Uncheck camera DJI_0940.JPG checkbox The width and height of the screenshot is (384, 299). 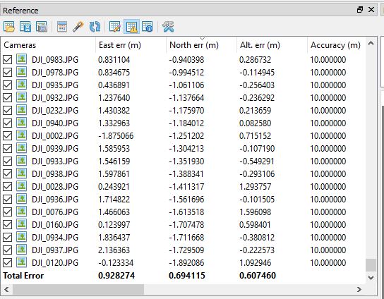tap(8, 123)
